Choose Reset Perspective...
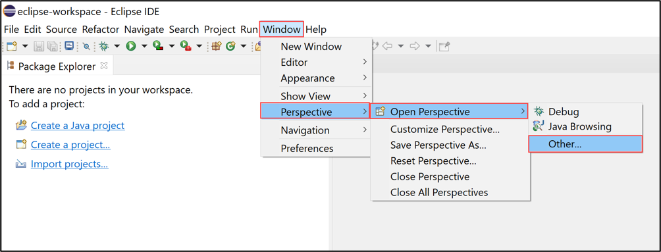The width and height of the screenshot is (661, 252). (x=450, y=161)
